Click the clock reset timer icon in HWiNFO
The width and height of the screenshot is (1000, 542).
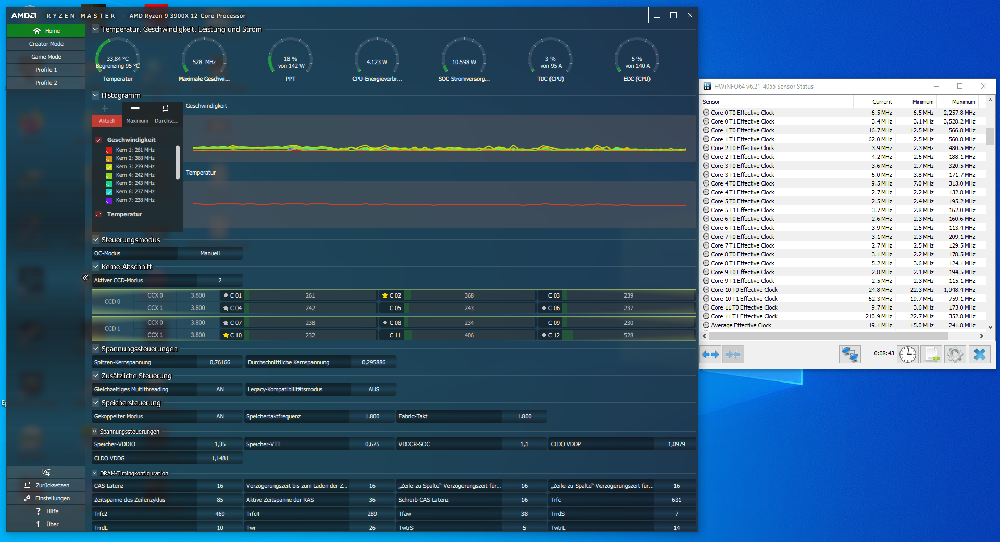(908, 354)
